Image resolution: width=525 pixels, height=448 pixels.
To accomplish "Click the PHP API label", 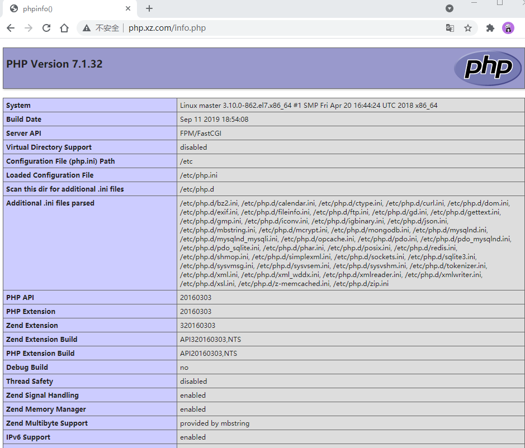I will tap(20, 298).
